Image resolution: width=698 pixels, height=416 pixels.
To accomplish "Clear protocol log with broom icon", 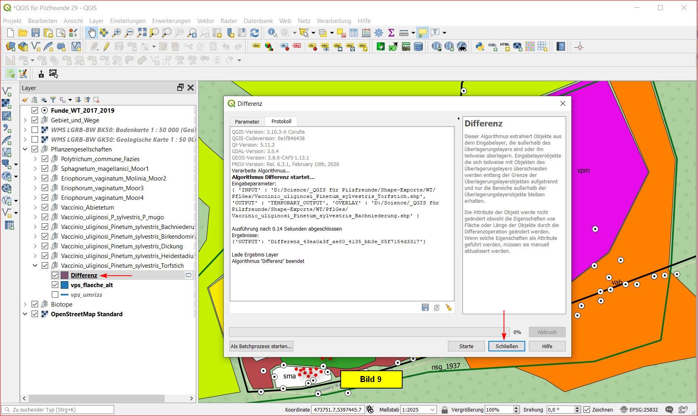I will (448, 307).
